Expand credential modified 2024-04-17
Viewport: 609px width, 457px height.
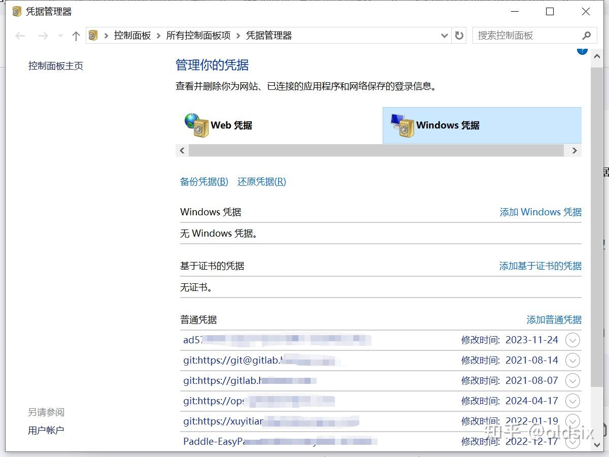[572, 401]
